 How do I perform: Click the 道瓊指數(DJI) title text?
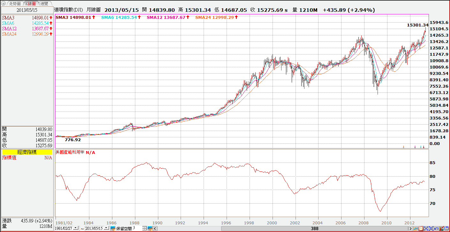tap(68, 10)
